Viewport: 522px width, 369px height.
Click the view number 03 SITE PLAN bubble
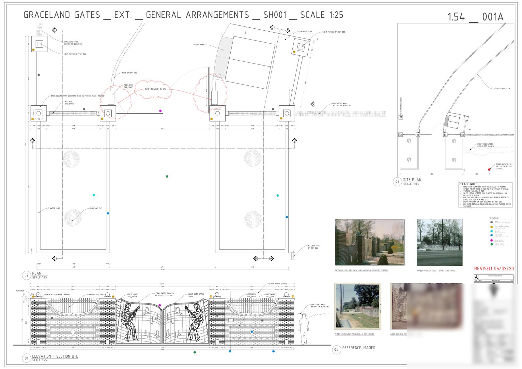click(397, 182)
